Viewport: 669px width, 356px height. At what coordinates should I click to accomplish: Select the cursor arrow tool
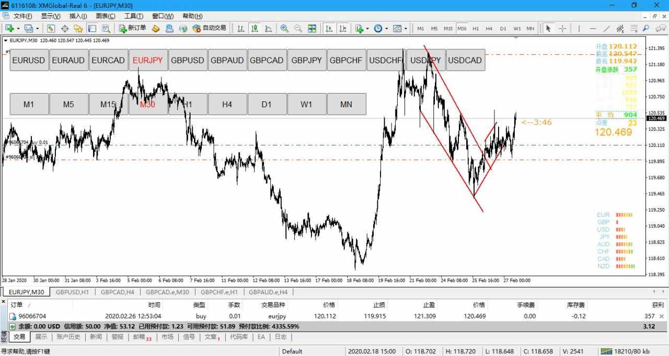[548, 28]
